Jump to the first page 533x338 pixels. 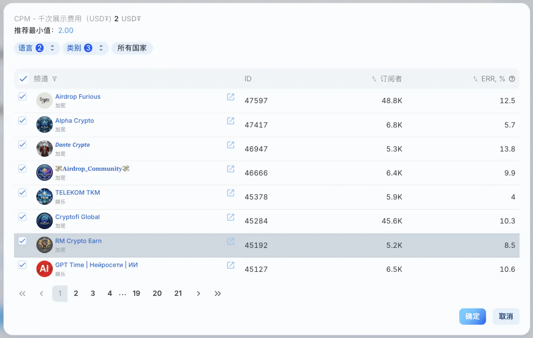(22, 294)
